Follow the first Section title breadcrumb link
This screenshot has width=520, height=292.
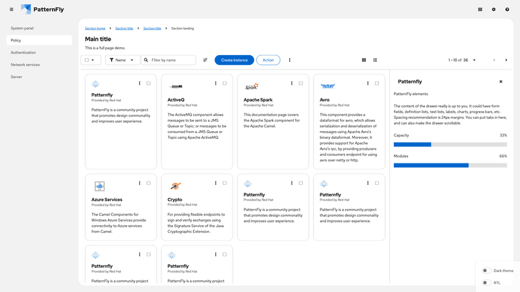coord(124,29)
